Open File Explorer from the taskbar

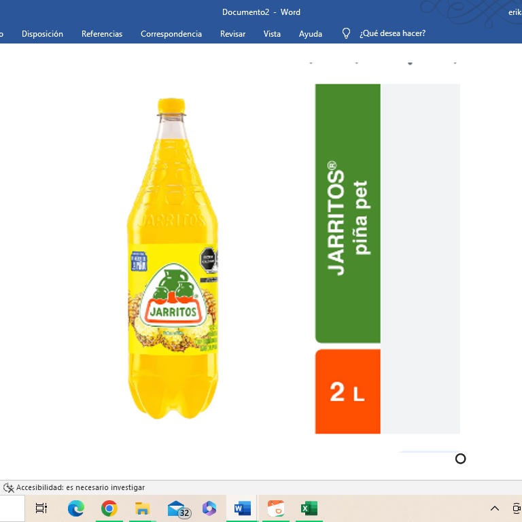pos(143,508)
